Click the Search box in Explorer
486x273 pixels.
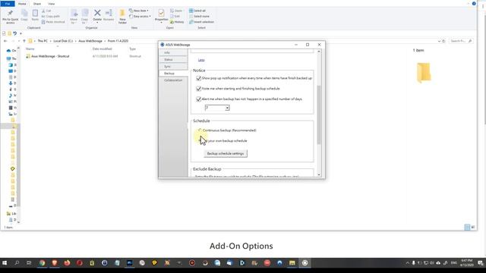click(461, 41)
